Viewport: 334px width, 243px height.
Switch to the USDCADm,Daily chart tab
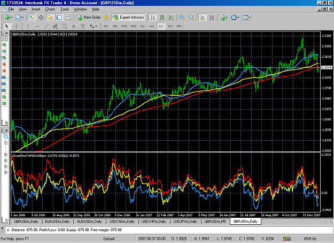coord(122,222)
